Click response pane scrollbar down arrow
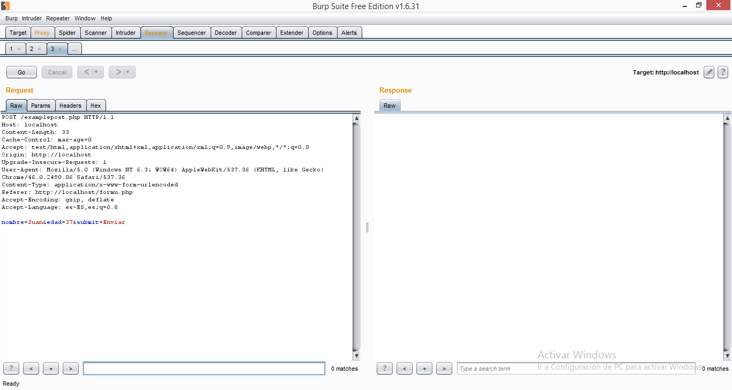This screenshot has height=390, width=732. click(x=727, y=356)
